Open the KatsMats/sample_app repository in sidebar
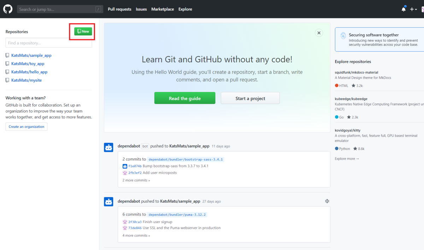 pyautogui.click(x=31, y=55)
